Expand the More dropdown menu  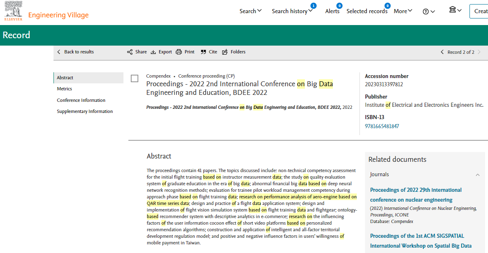[x=403, y=11]
